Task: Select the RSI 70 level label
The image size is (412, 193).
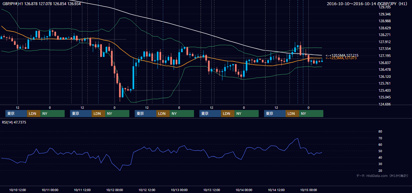Action: (380, 138)
